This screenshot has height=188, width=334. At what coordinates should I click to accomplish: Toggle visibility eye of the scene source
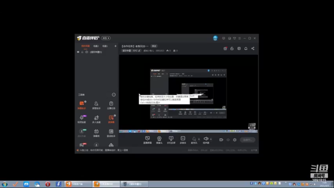point(78,52)
